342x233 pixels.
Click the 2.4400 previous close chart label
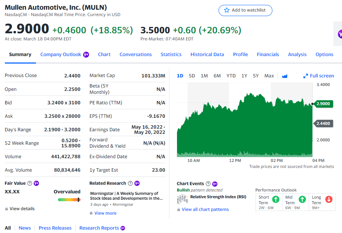323,123
